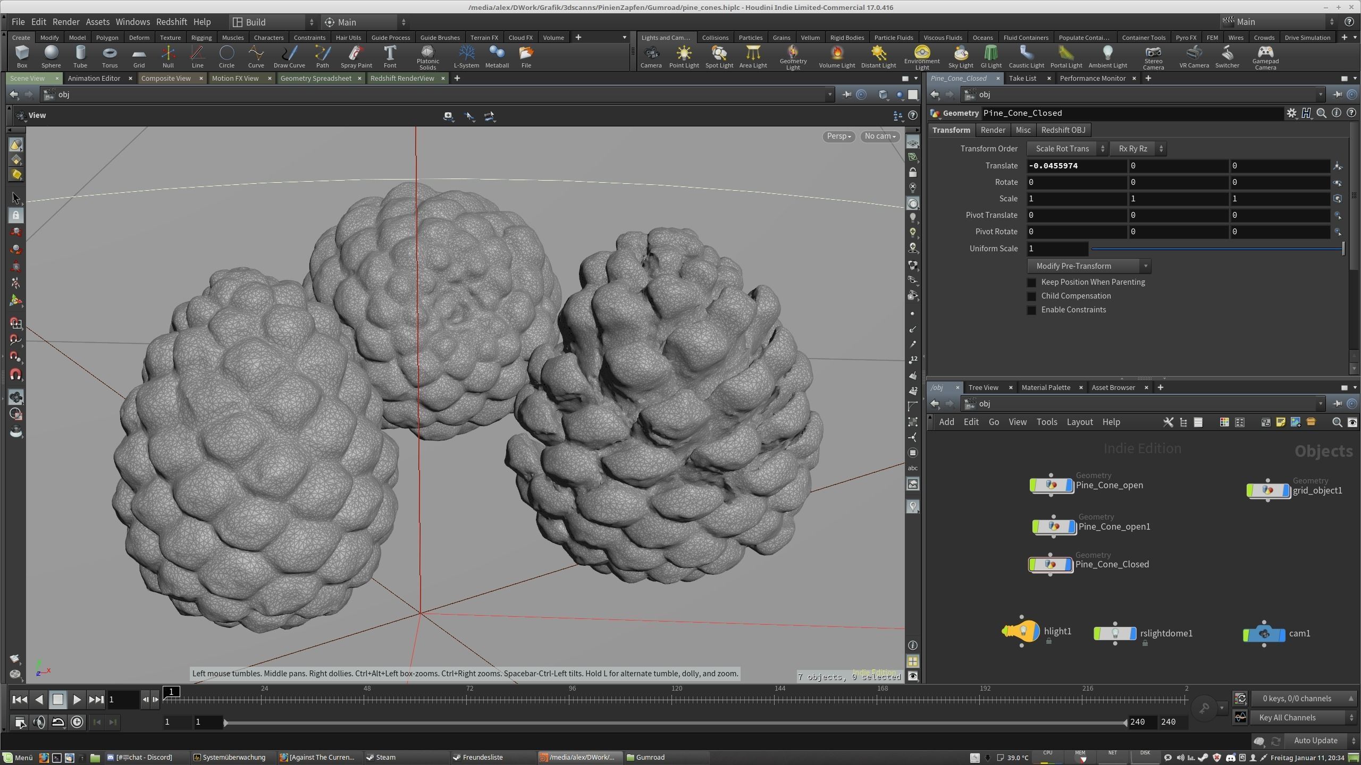Open the Build desktop dropdown
The image size is (1361, 765).
pos(273,22)
